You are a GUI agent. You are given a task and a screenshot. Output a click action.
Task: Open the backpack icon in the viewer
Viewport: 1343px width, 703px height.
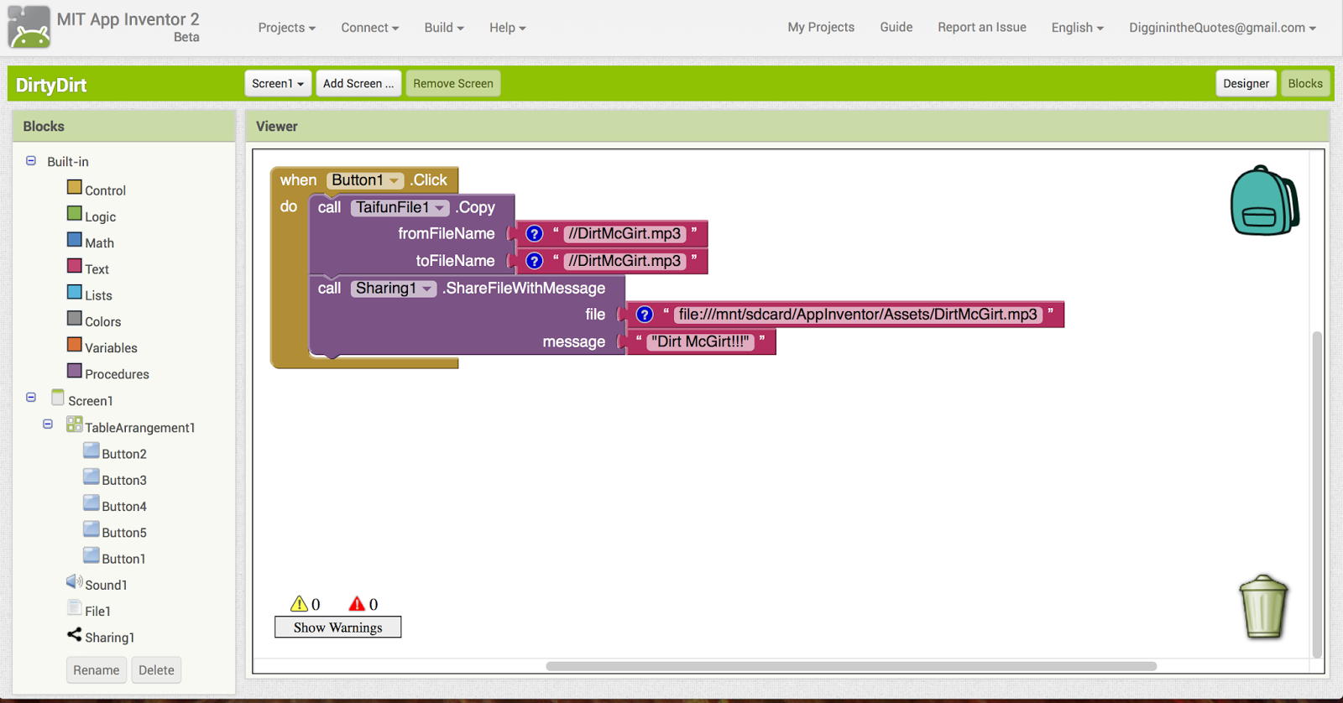(1265, 200)
